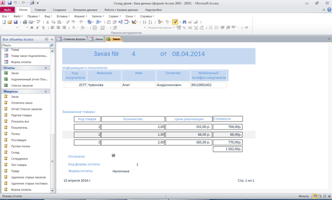Click the Undo arrow in Menu toolbar
Image resolution: width=332 pixels, height=200 pixels.
point(73,22)
